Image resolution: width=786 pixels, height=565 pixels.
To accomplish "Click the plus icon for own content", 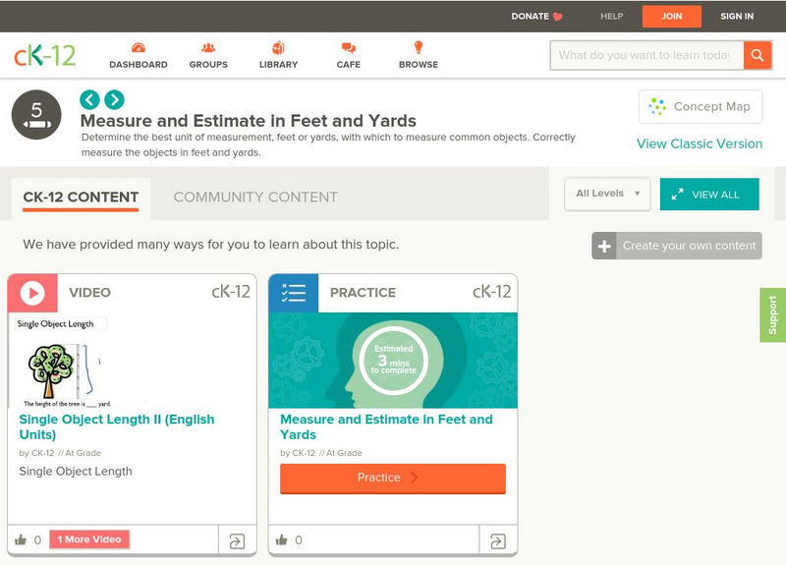I will pyautogui.click(x=604, y=246).
